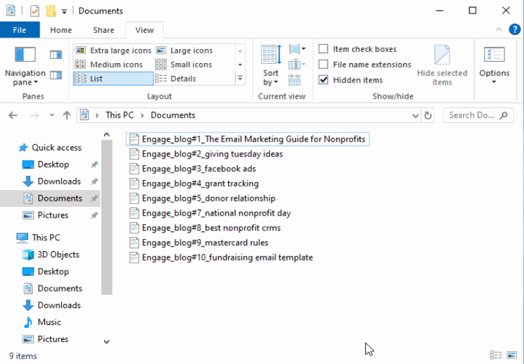
Task: Collapse the ribbon chevron
Action: pos(499,30)
